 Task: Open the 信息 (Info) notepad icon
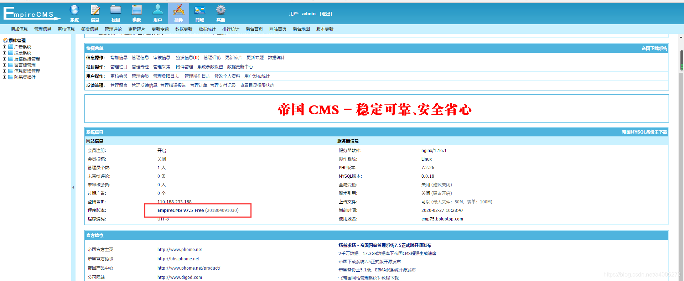point(95,14)
